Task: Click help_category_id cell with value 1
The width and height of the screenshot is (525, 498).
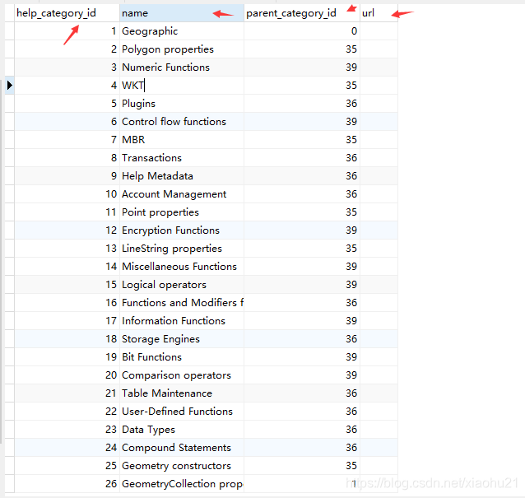Action: point(67,31)
